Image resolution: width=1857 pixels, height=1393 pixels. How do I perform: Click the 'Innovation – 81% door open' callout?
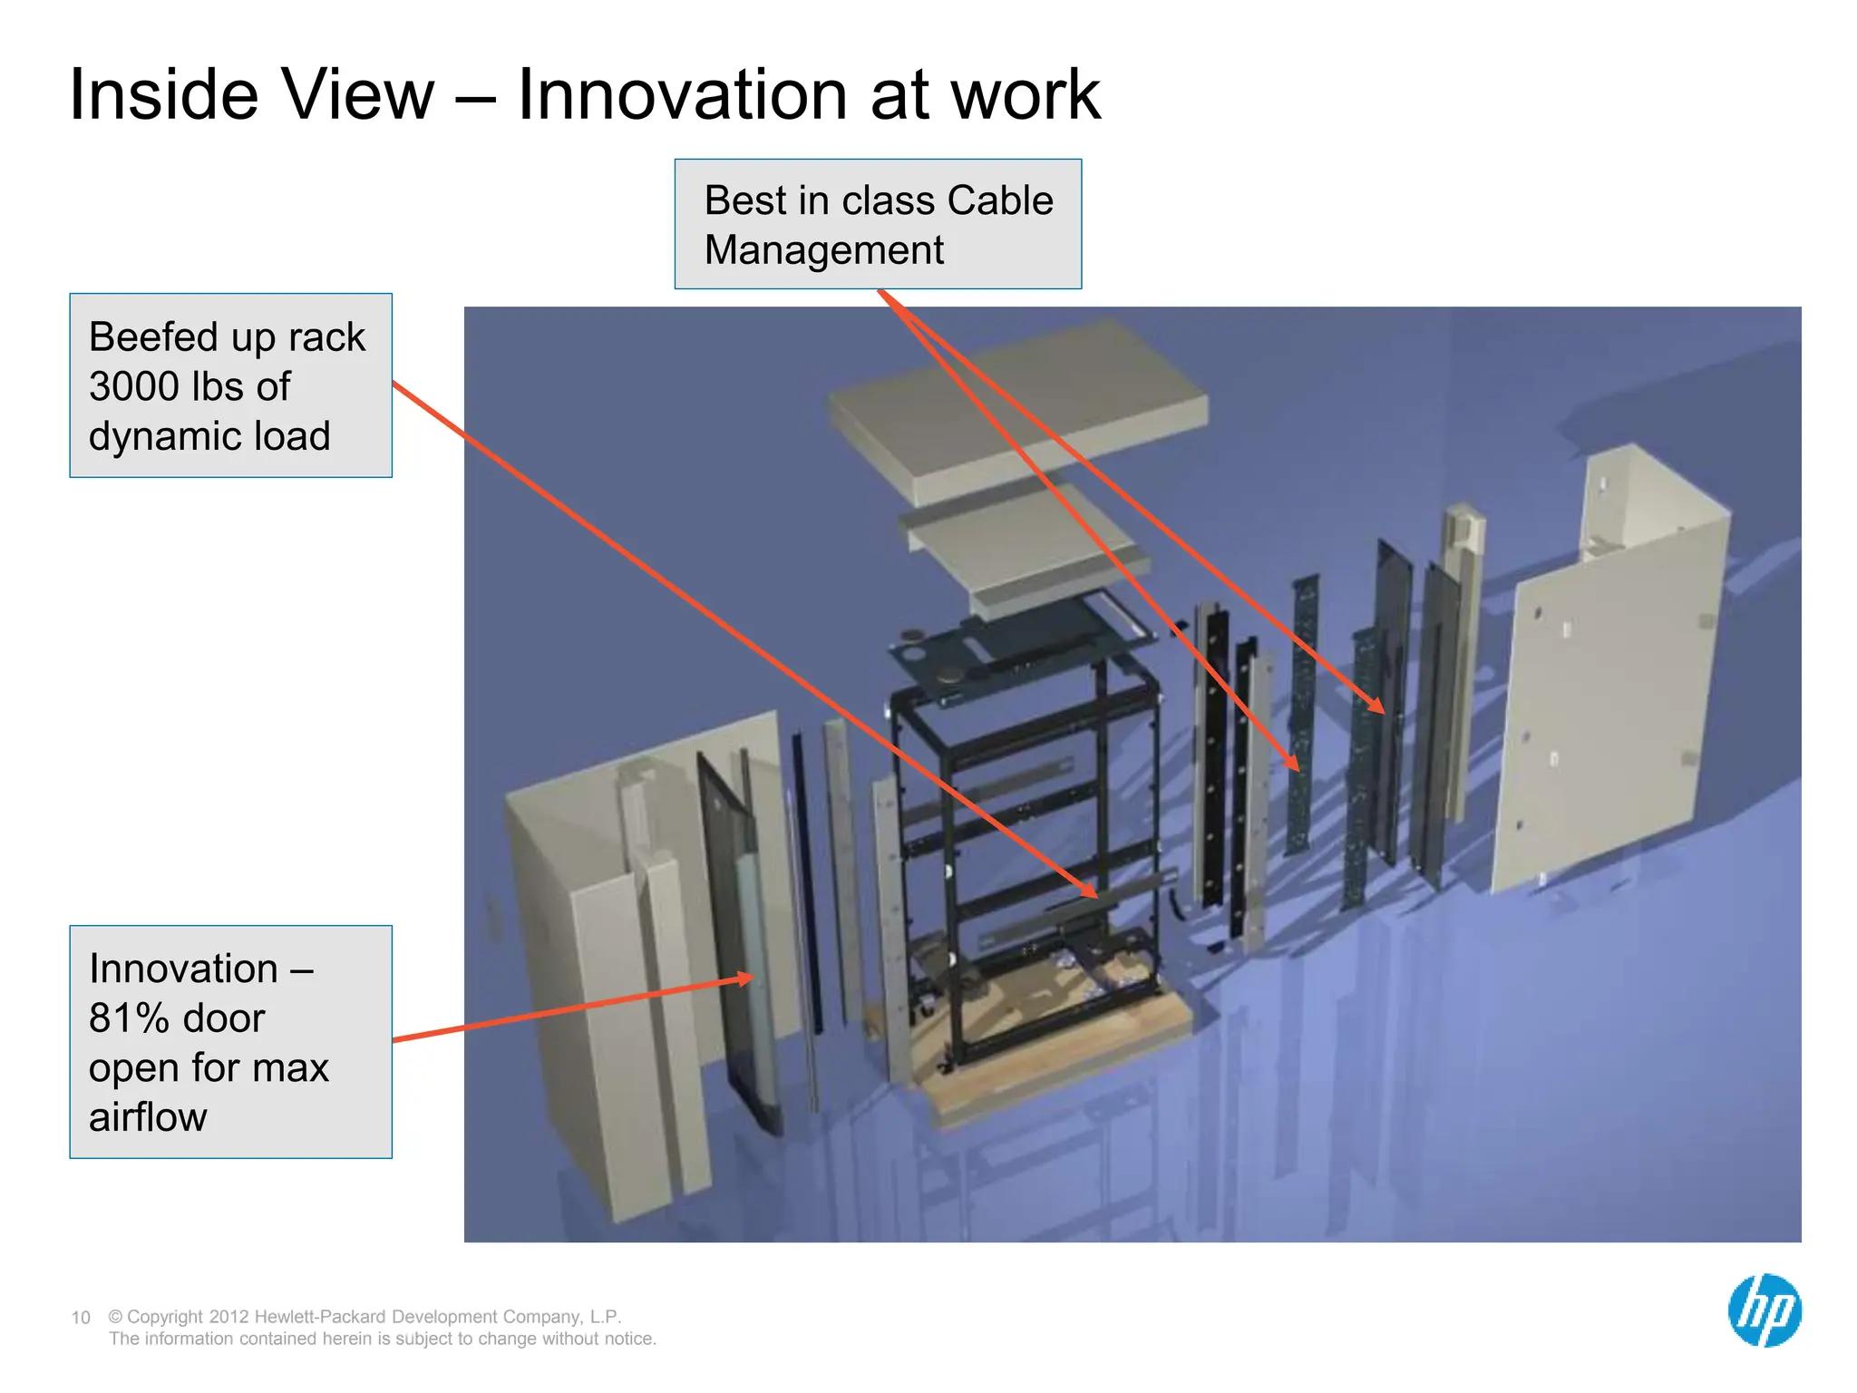pyautogui.click(x=230, y=1041)
